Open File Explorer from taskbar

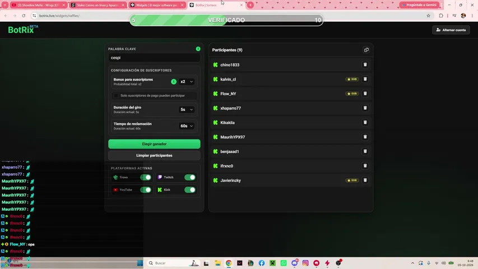pyautogui.click(x=217, y=263)
